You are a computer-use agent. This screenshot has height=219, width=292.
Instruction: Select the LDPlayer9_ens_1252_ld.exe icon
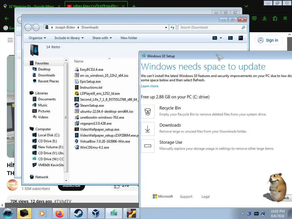77,93
